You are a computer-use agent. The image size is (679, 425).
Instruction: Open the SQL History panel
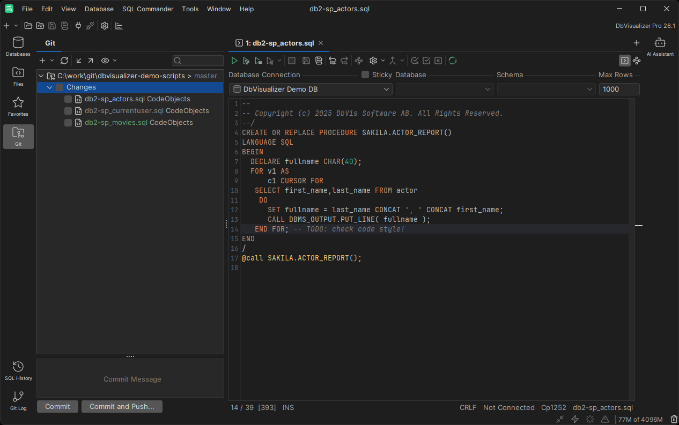18,370
